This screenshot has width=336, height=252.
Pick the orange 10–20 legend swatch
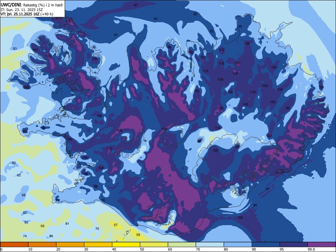click(x=42, y=245)
